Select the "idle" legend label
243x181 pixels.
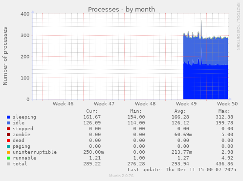point(19,123)
